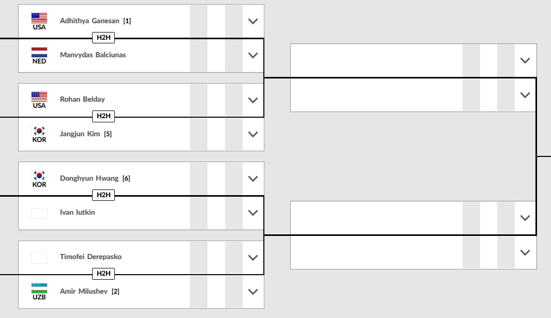Open H2H for Ganesan vs Balciunas
Screen dimensions: 551x318
click(x=103, y=38)
